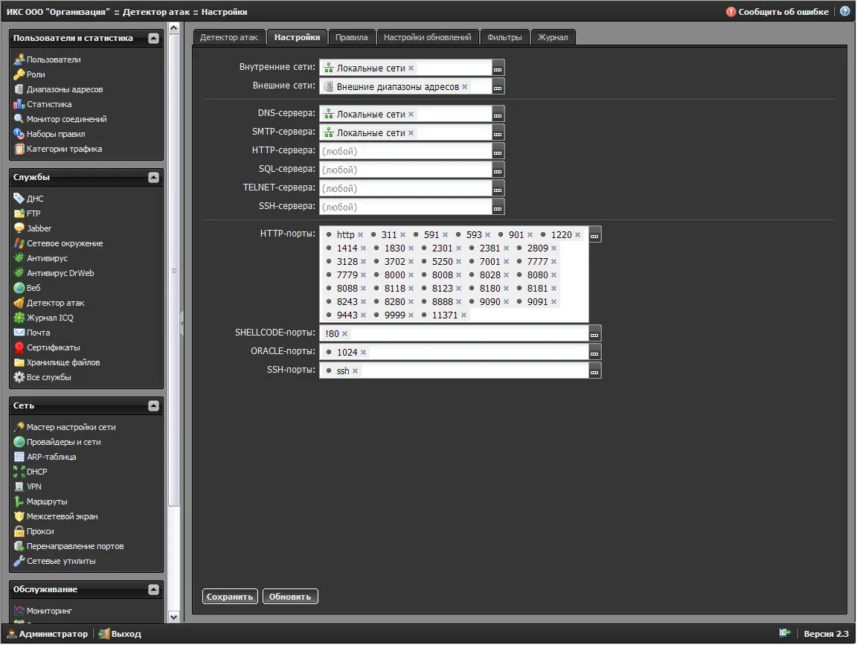Switch to Настройки обновлений tab
The width and height of the screenshot is (857, 645).
428,37
